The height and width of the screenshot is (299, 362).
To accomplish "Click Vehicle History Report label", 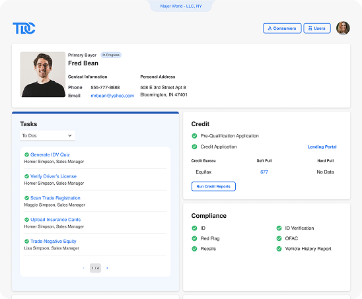I will [308, 249].
